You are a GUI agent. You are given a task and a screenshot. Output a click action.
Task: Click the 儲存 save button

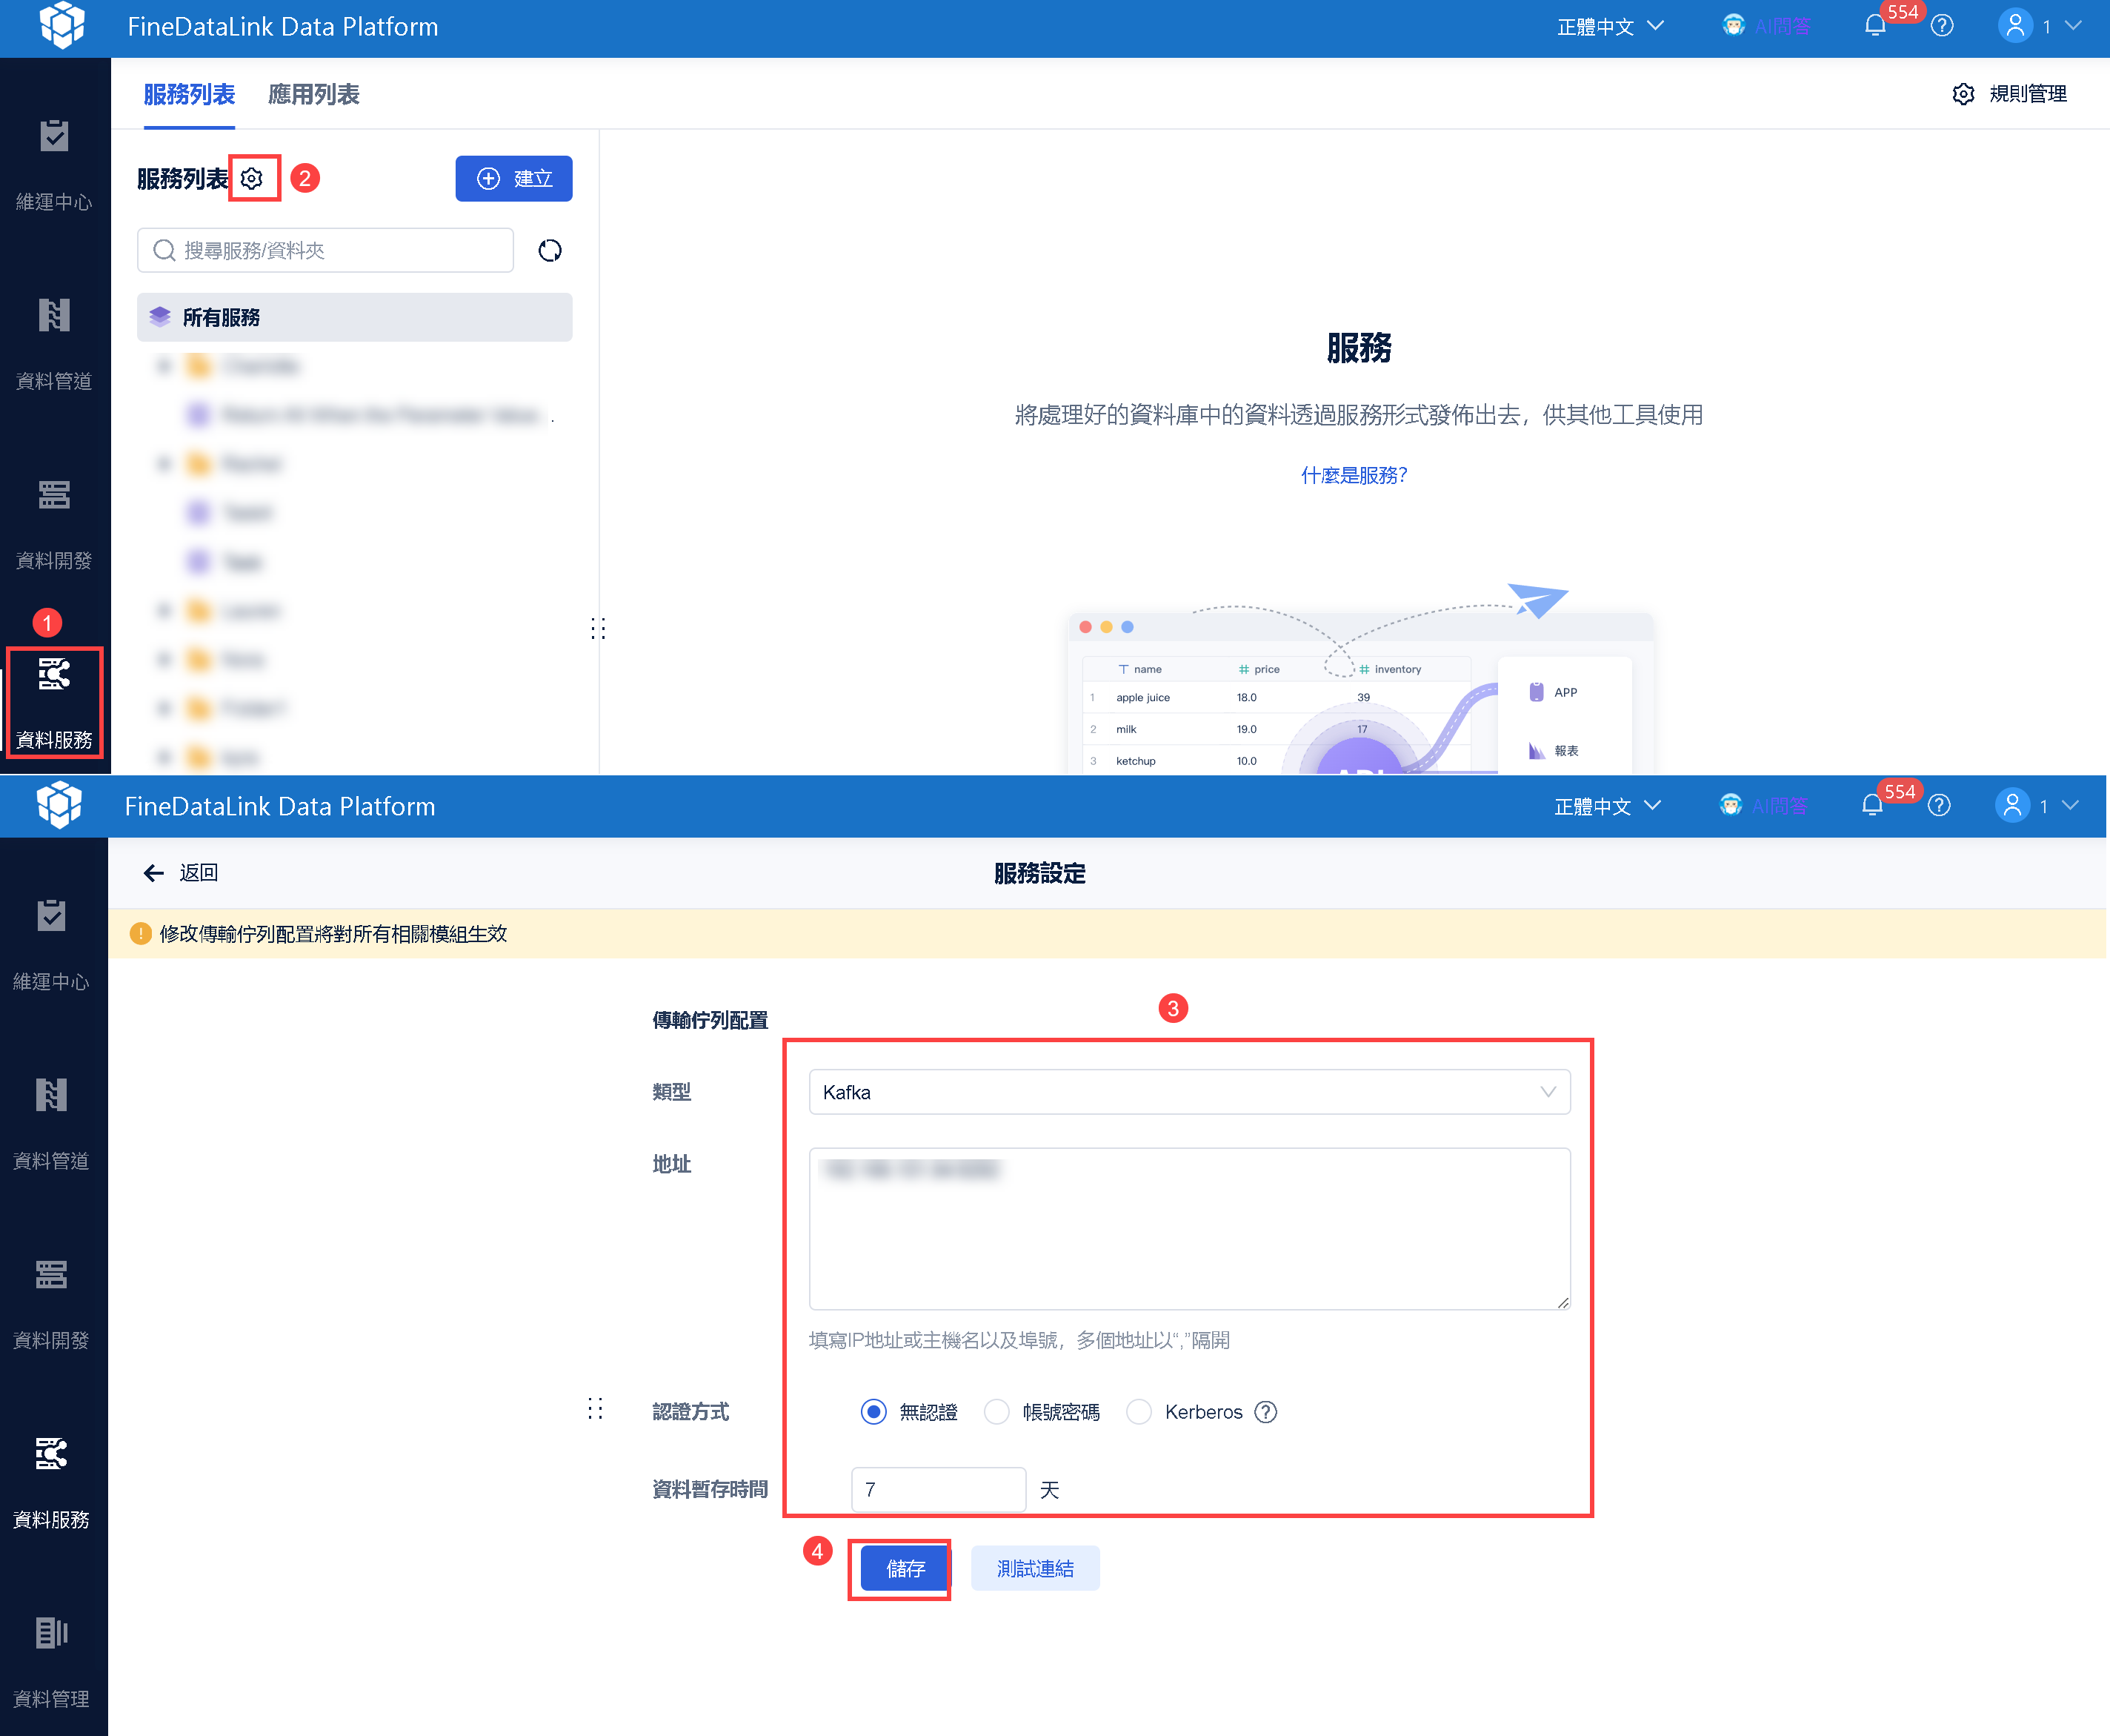905,1568
